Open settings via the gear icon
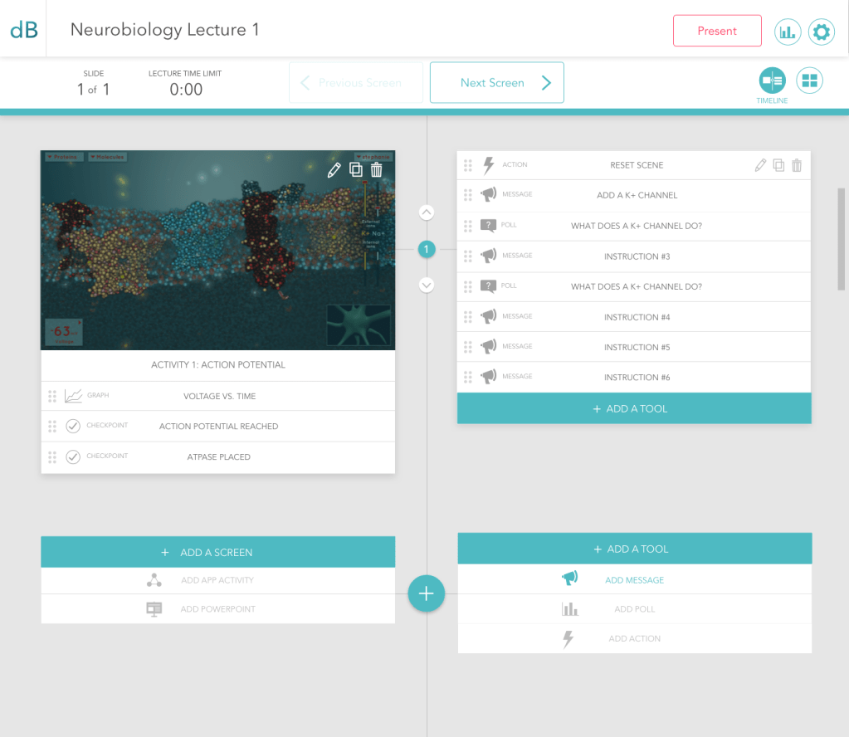Viewport: 849px width, 737px height. (x=821, y=32)
